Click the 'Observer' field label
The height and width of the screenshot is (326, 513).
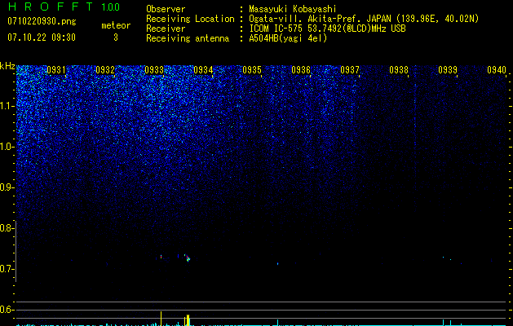tap(166, 9)
